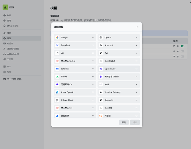Click the 火山引擎 logo icon
The width and height of the screenshot is (191, 149).
point(57,116)
